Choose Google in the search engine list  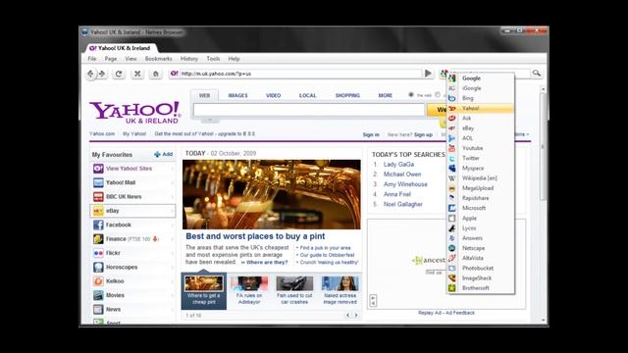point(481,78)
